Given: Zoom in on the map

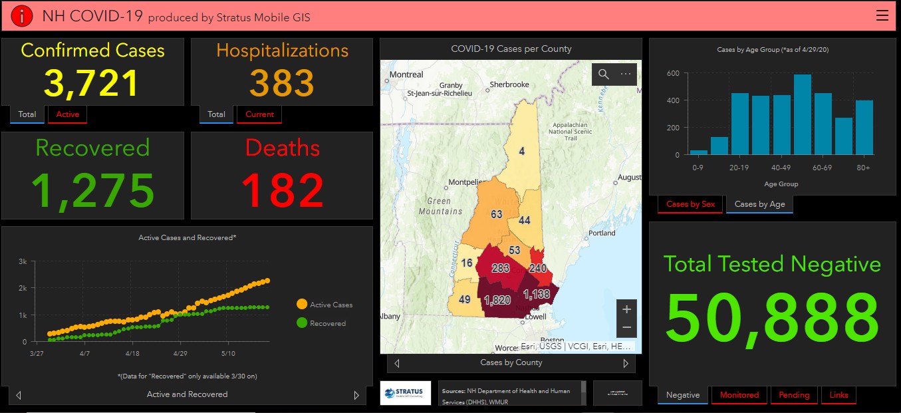Looking at the screenshot, I should click(x=626, y=309).
